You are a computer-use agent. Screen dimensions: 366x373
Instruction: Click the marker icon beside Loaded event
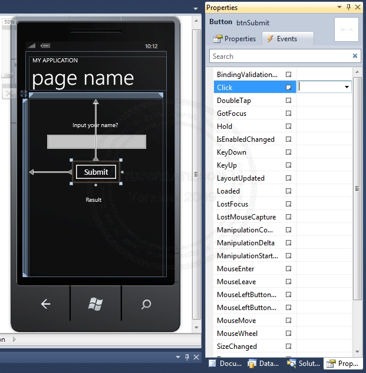(289, 191)
